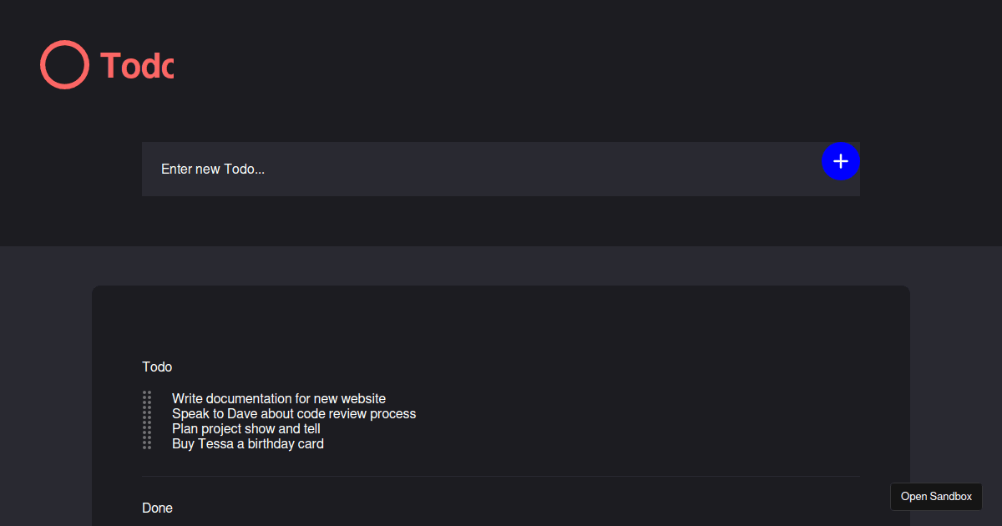The image size is (1002, 526).
Task: Grab the drag handle beside Write documentation
Action: [147, 398]
